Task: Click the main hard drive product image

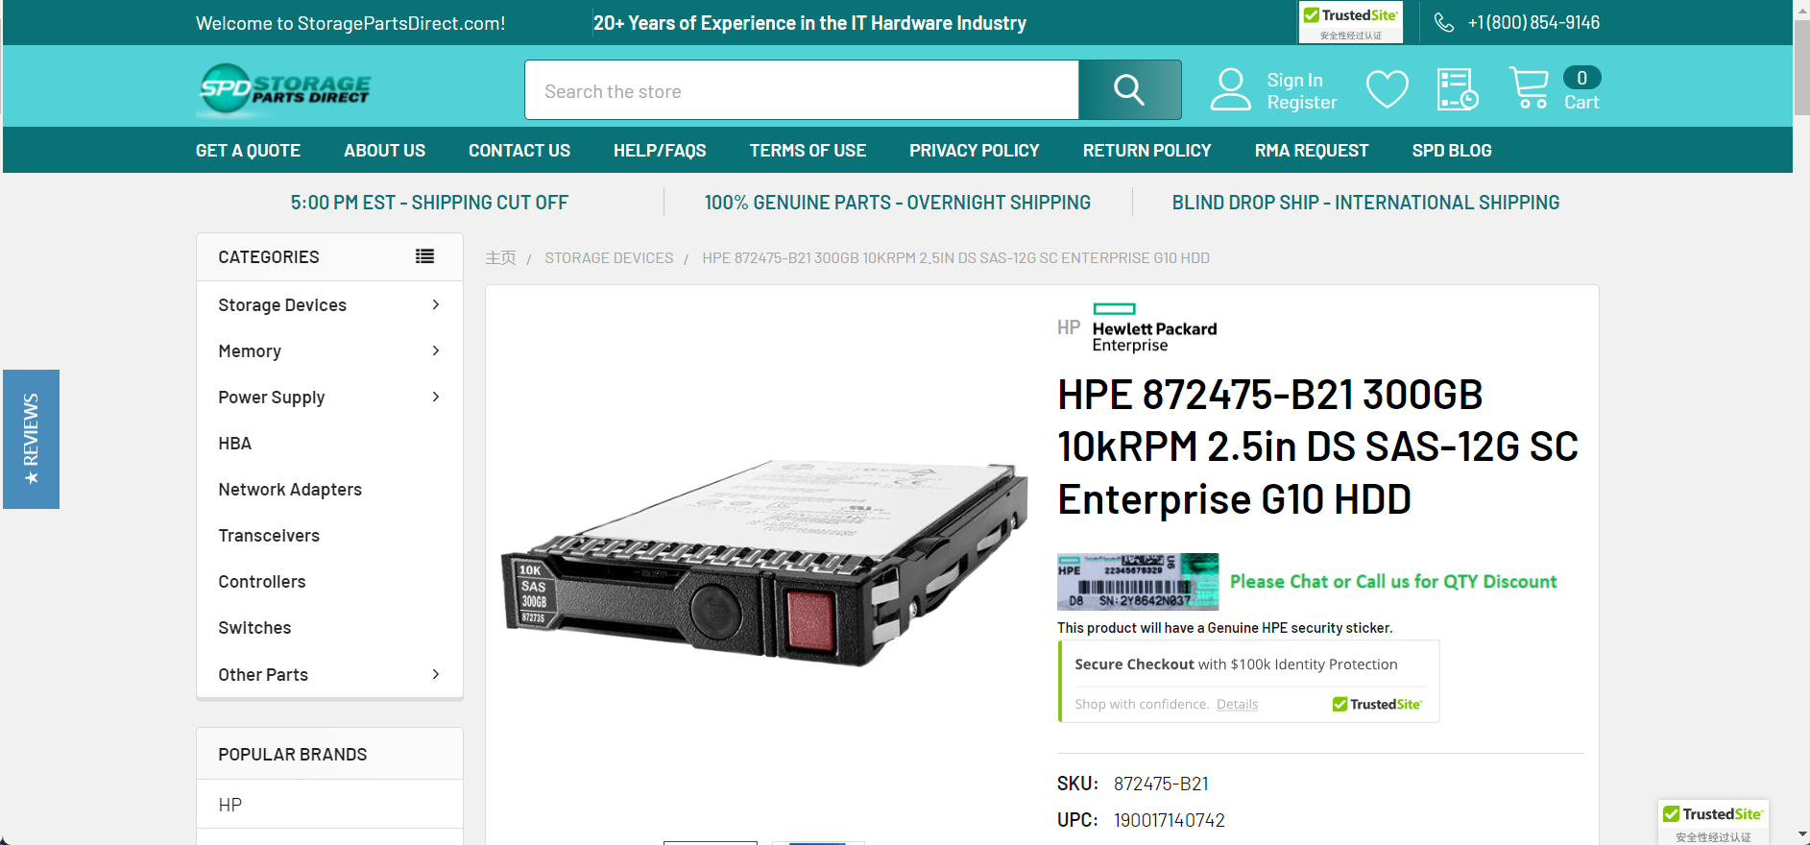Action: tap(765, 562)
